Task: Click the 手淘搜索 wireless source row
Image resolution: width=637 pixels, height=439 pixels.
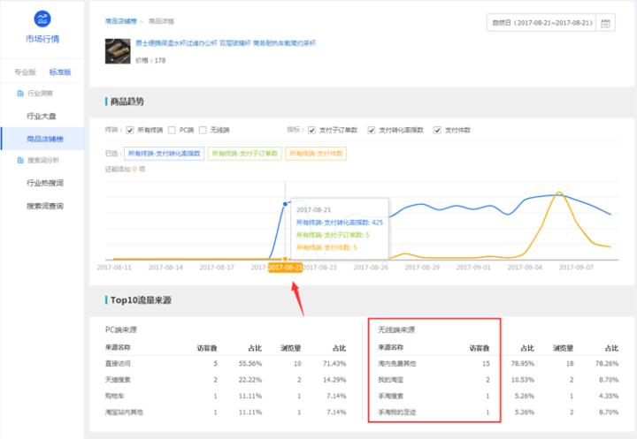Action: [498, 396]
